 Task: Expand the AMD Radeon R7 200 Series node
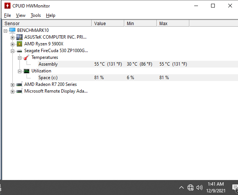13,85
